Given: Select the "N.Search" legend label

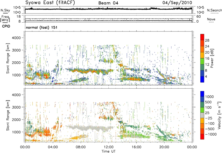Looking at the screenshot, I should 214,10.
